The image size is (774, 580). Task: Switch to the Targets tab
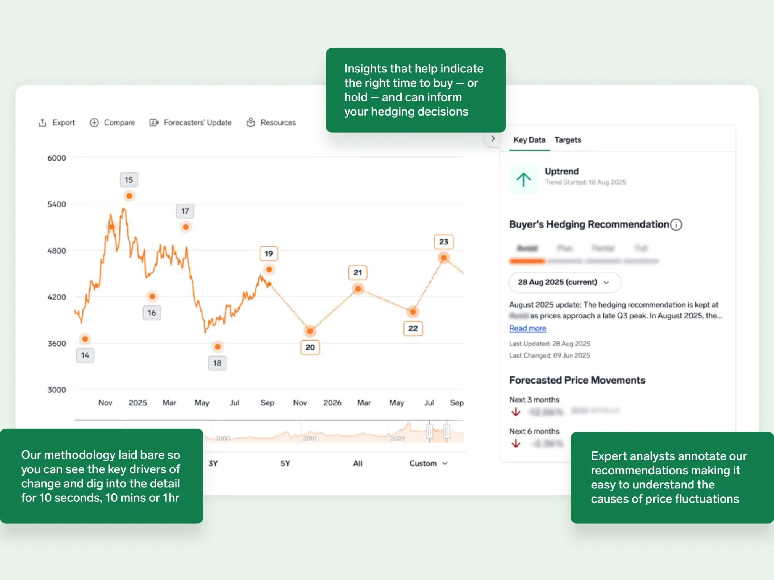[568, 140]
